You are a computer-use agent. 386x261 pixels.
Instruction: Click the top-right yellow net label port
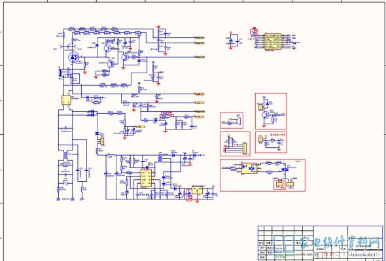199,38
